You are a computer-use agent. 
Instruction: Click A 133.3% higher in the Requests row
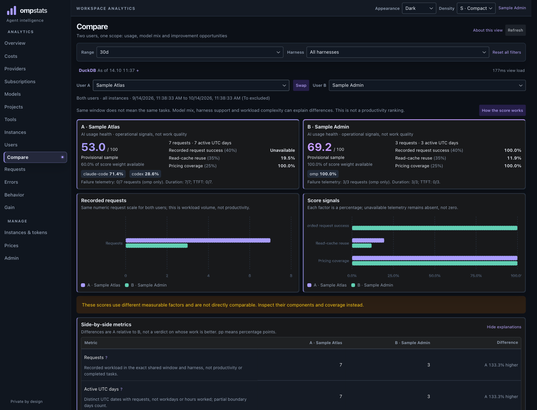(x=501, y=365)
